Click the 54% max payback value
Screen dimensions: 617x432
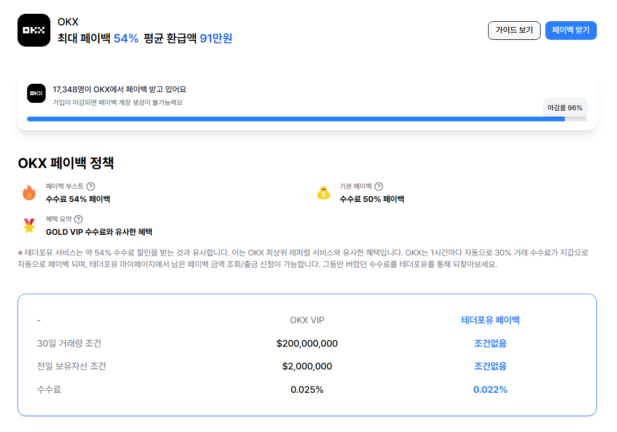(x=126, y=38)
